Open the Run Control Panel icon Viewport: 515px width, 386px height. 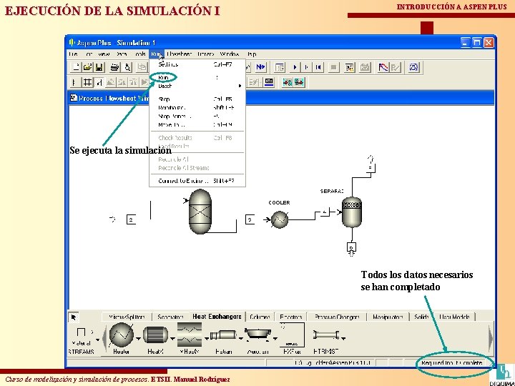pos(280,67)
